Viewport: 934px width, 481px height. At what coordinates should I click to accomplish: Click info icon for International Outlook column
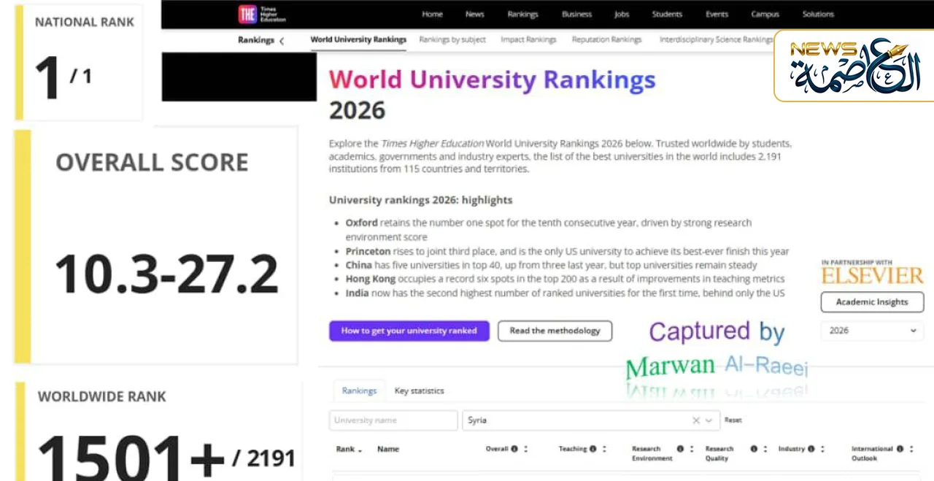tap(900, 449)
